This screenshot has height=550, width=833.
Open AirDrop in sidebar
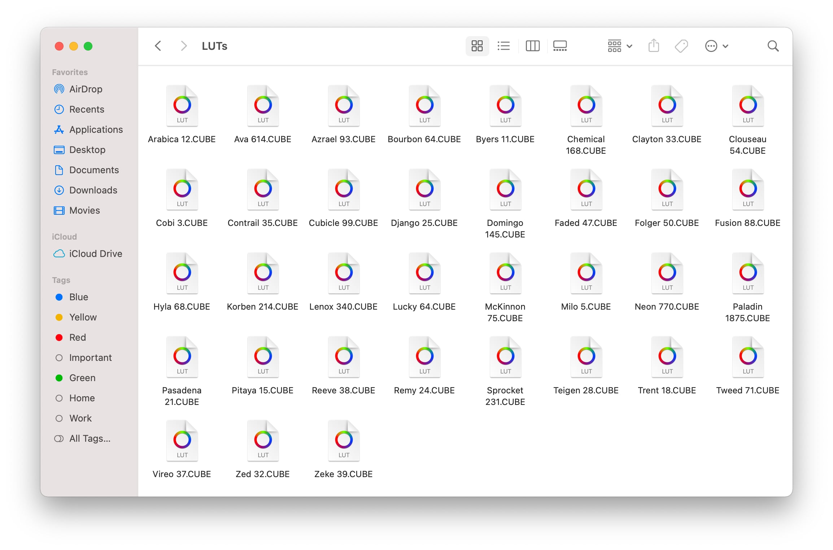(x=86, y=89)
